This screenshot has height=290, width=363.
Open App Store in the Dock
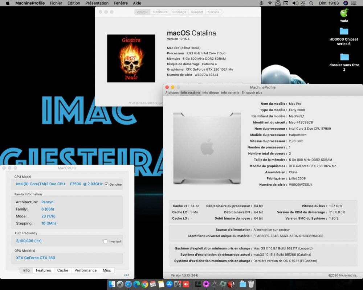pos(170,284)
